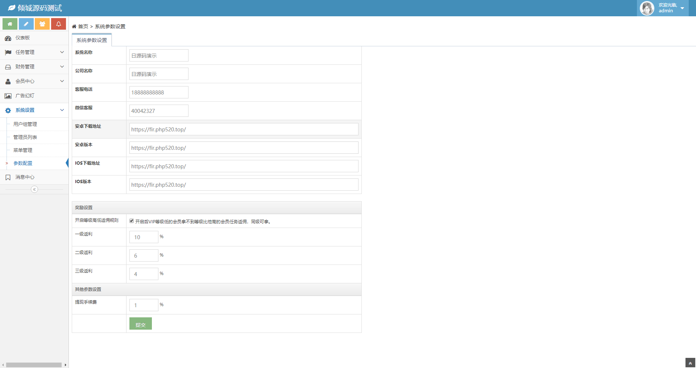696x368 pixels.
Task: Toggle the 开启等级高低返佣规则 checkbox
Action: click(132, 221)
